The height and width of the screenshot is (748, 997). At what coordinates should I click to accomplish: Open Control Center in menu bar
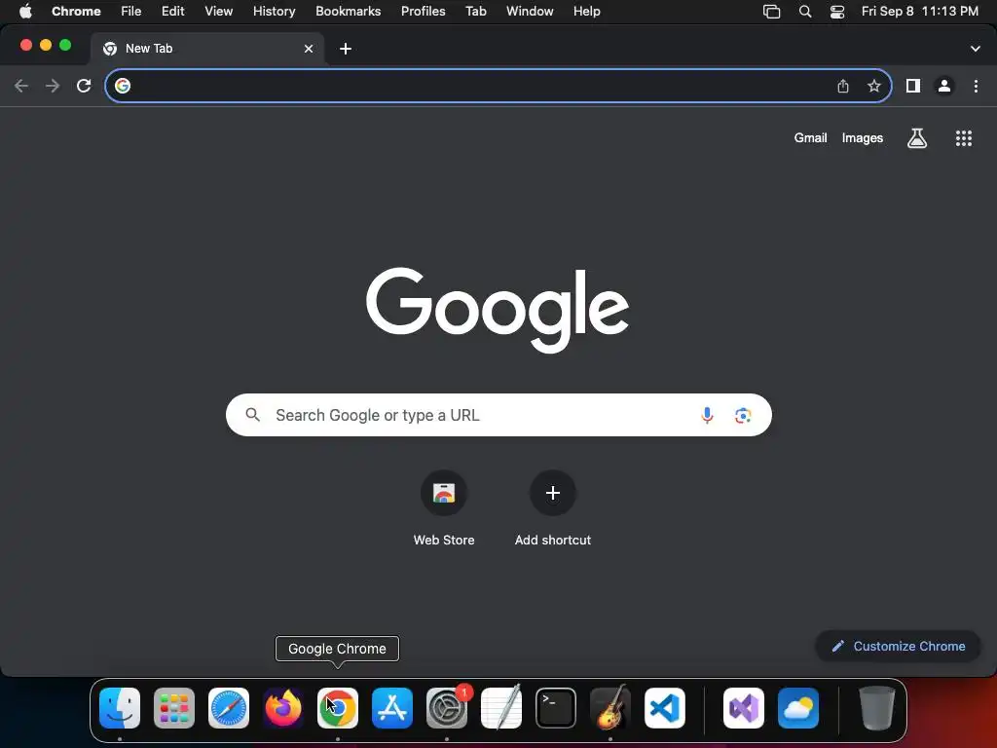[x=837, y=12]
